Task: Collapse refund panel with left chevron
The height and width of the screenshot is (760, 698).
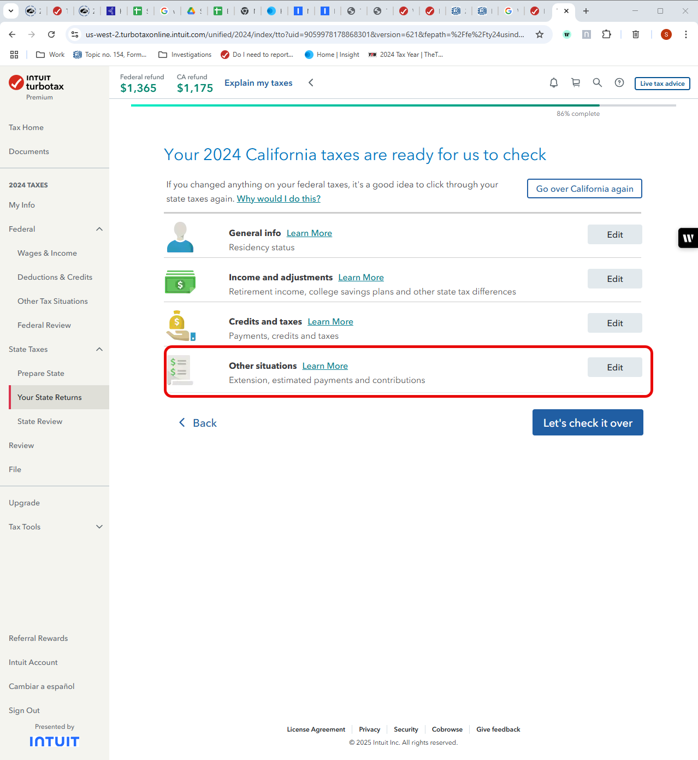Action: 311,83
